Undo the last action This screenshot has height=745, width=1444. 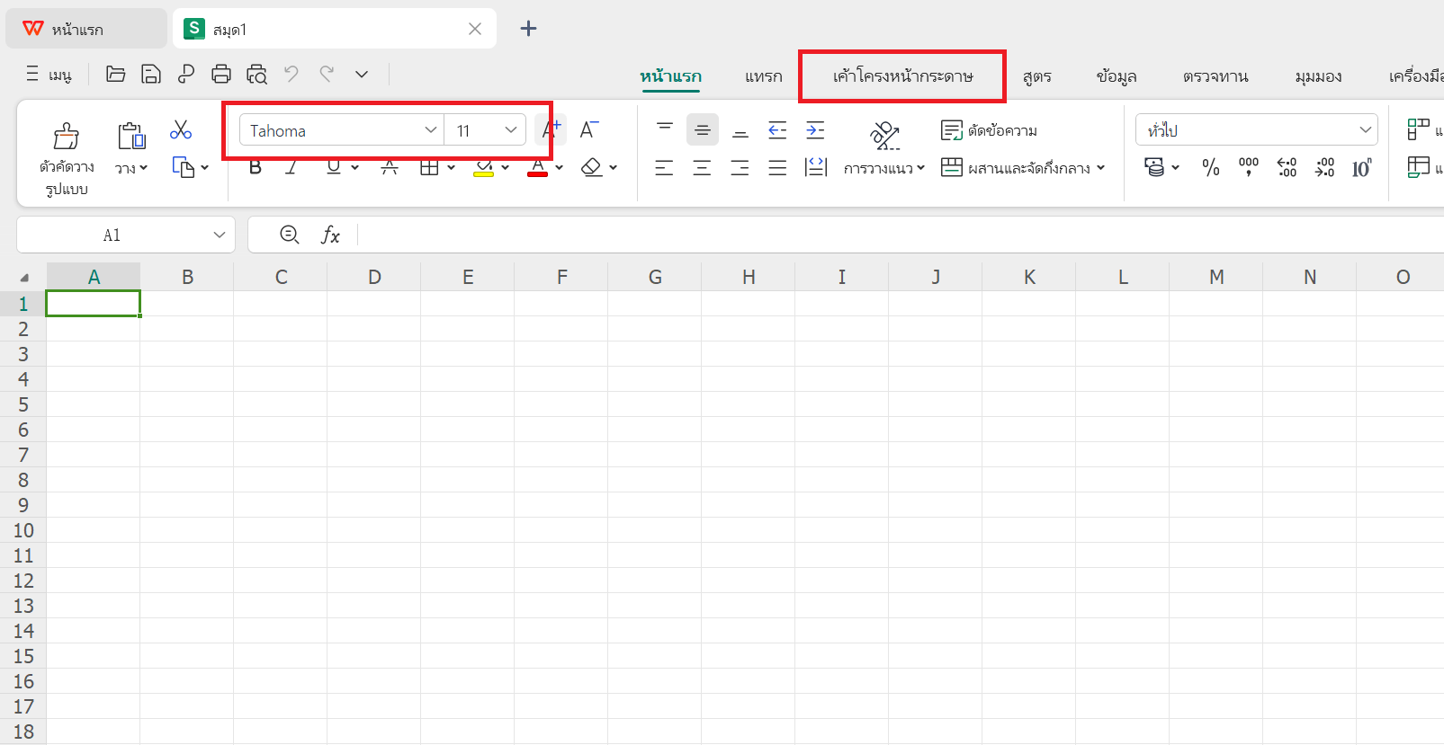point(291,74)
